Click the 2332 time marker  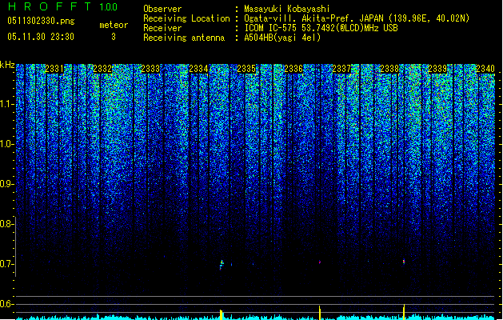pyautogui.click(x=102, y=69)
